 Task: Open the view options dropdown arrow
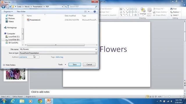point(89,12)
